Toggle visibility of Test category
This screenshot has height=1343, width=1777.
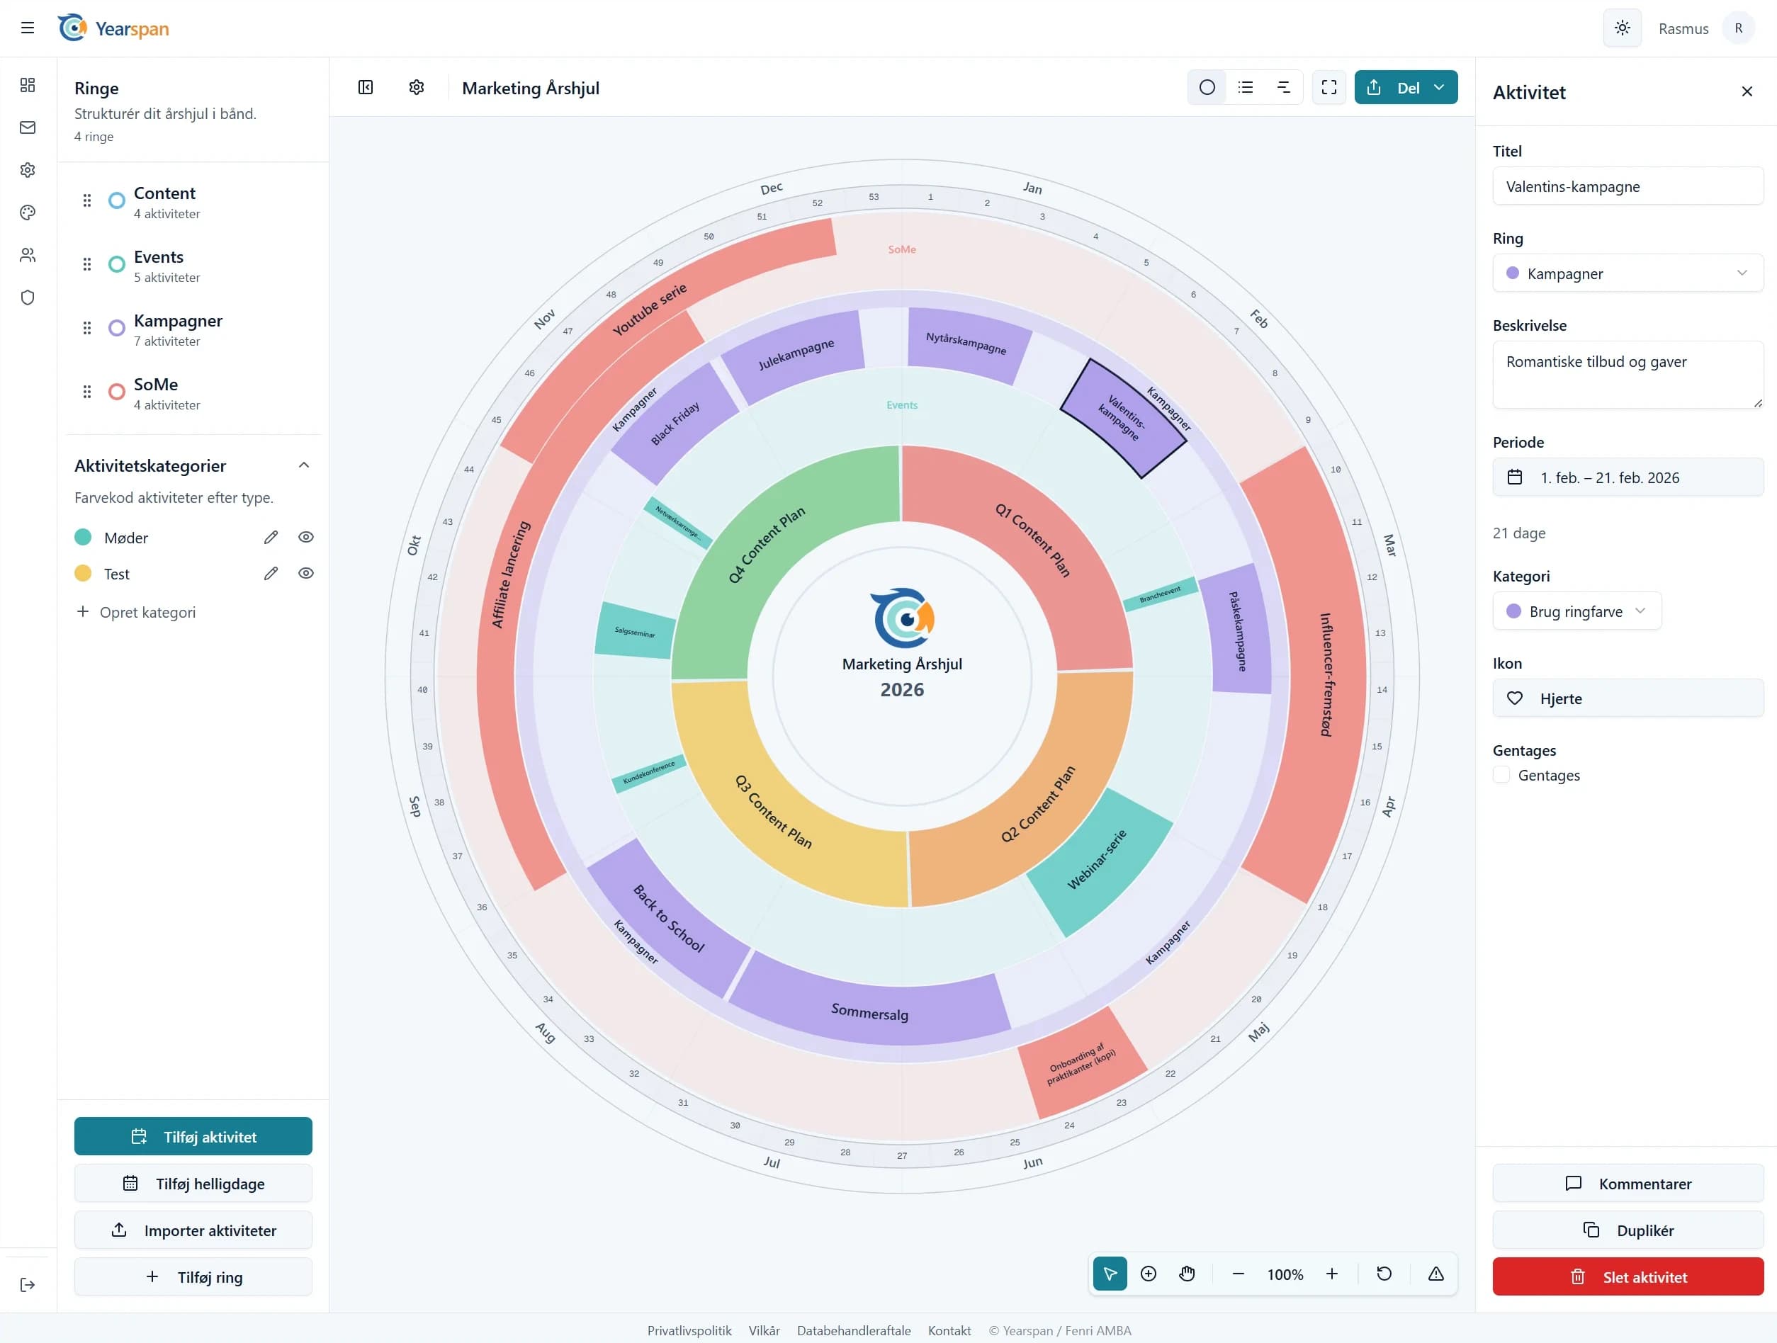pos(306,574)
